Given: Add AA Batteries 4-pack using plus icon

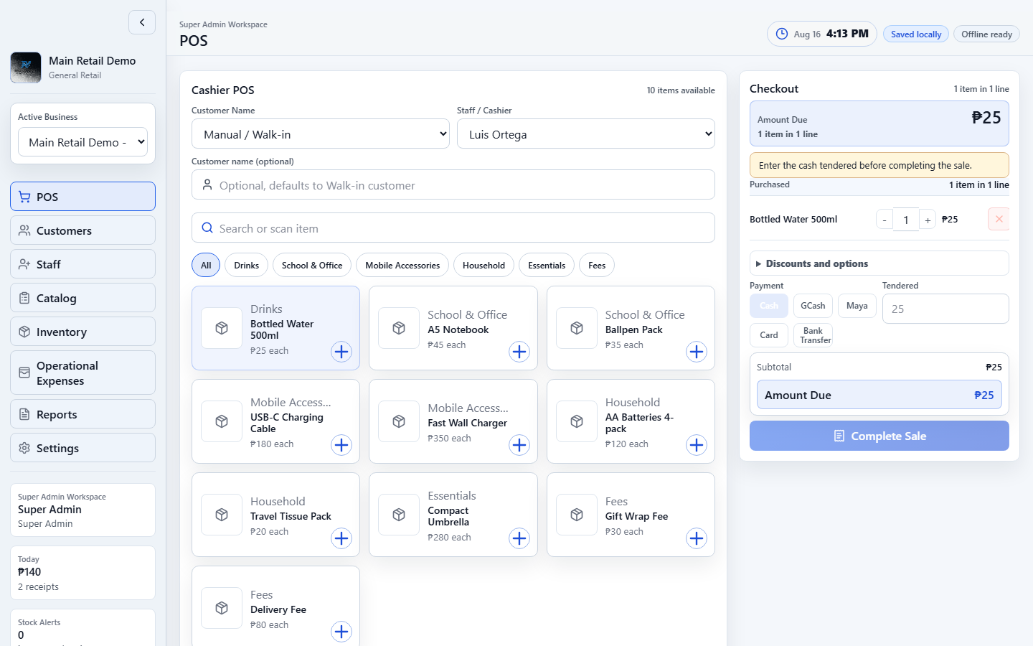Looking at the screenshot, I should [x=697, y=445].
